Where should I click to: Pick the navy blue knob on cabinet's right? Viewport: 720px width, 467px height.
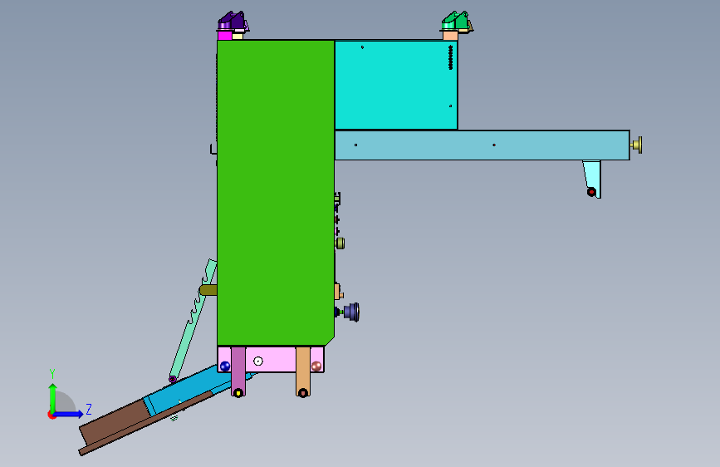351,312
